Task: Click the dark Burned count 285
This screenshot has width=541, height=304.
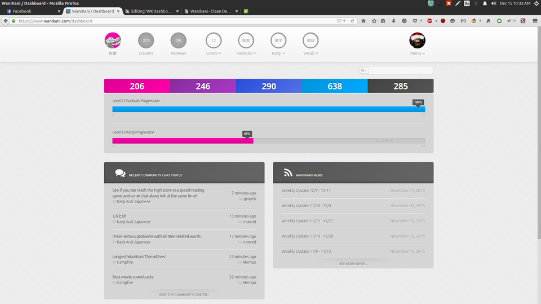Action: point(401,86)
